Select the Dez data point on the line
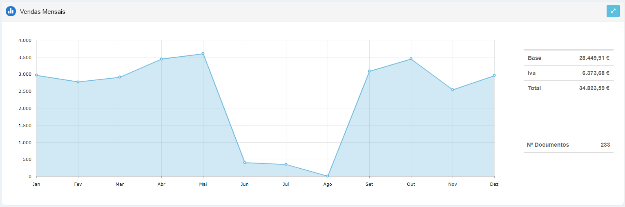Screen dimensions: 625x207 pyautogui.click(x=494, y=75)
